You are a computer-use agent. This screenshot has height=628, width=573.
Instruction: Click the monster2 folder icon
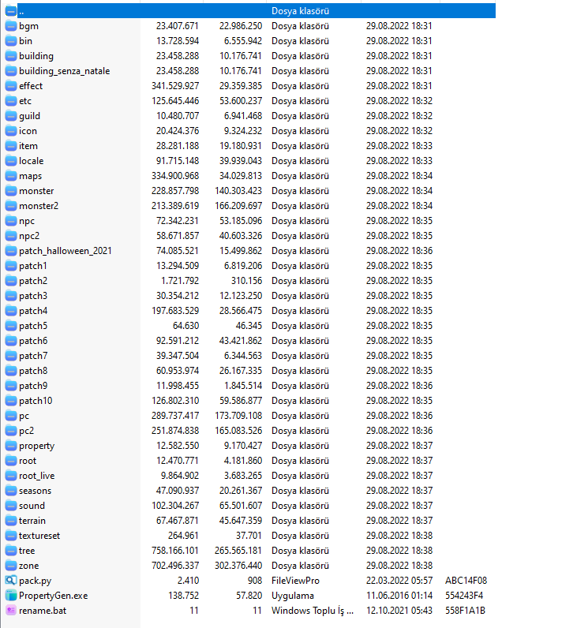coord(11,206)
